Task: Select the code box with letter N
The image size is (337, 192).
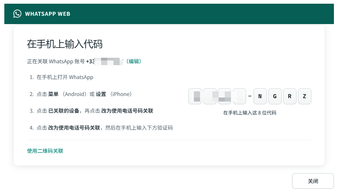Action: coord(260,96)
